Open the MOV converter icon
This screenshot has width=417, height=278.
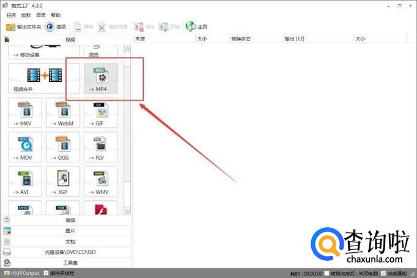(25, 147)
